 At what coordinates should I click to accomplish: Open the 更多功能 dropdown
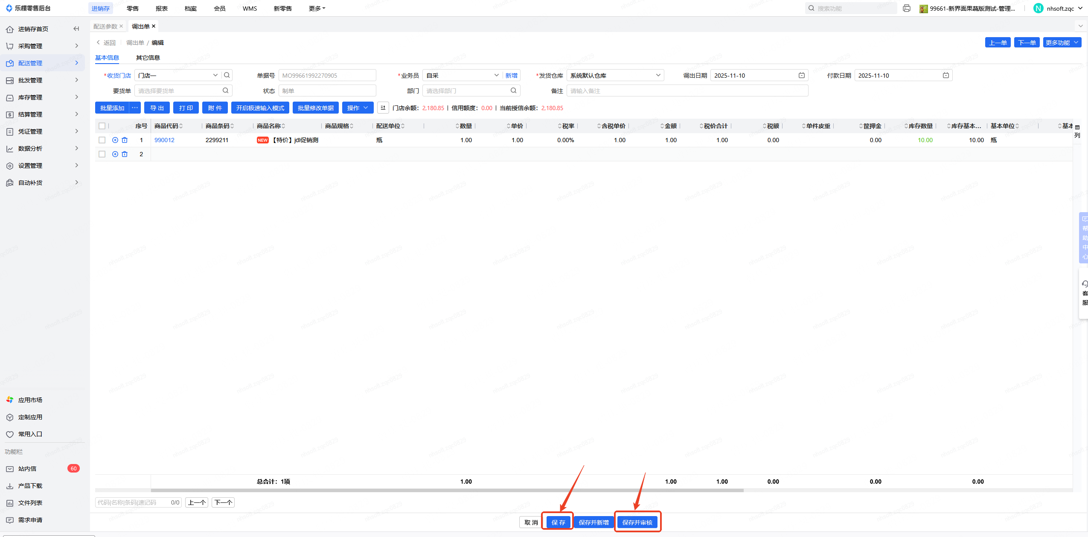coord(1062,43)
